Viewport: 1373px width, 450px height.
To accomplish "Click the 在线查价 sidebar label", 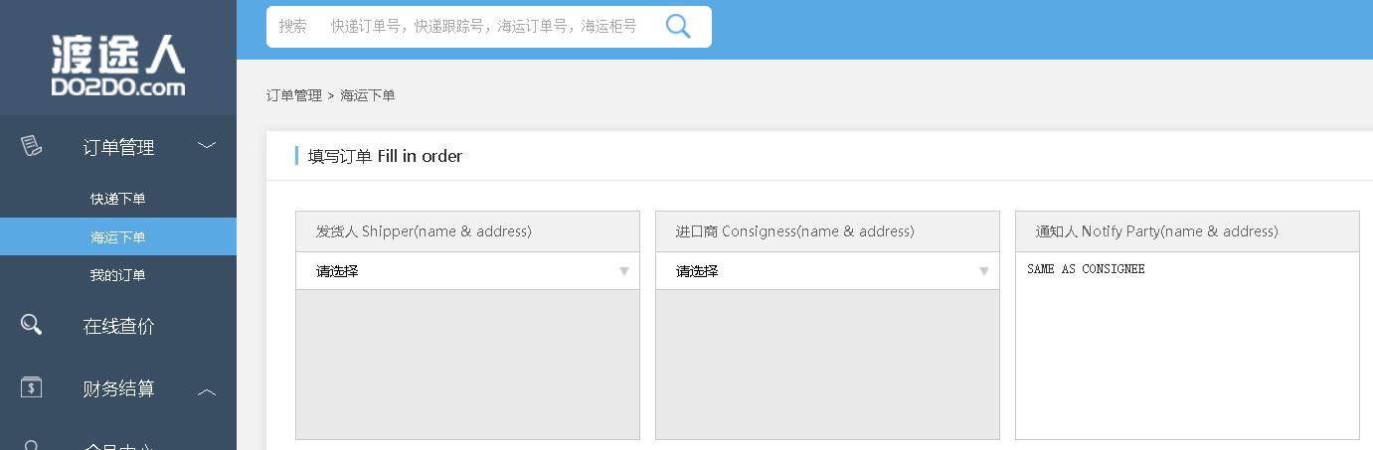I will [118, 326].
